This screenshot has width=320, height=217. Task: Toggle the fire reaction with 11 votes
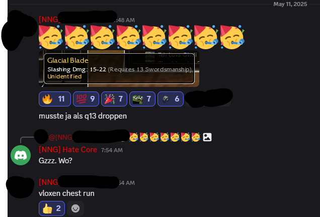point(55,99)
